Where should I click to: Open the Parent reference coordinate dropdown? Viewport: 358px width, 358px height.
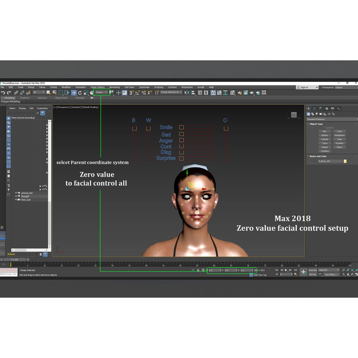[x=101, y=92]
